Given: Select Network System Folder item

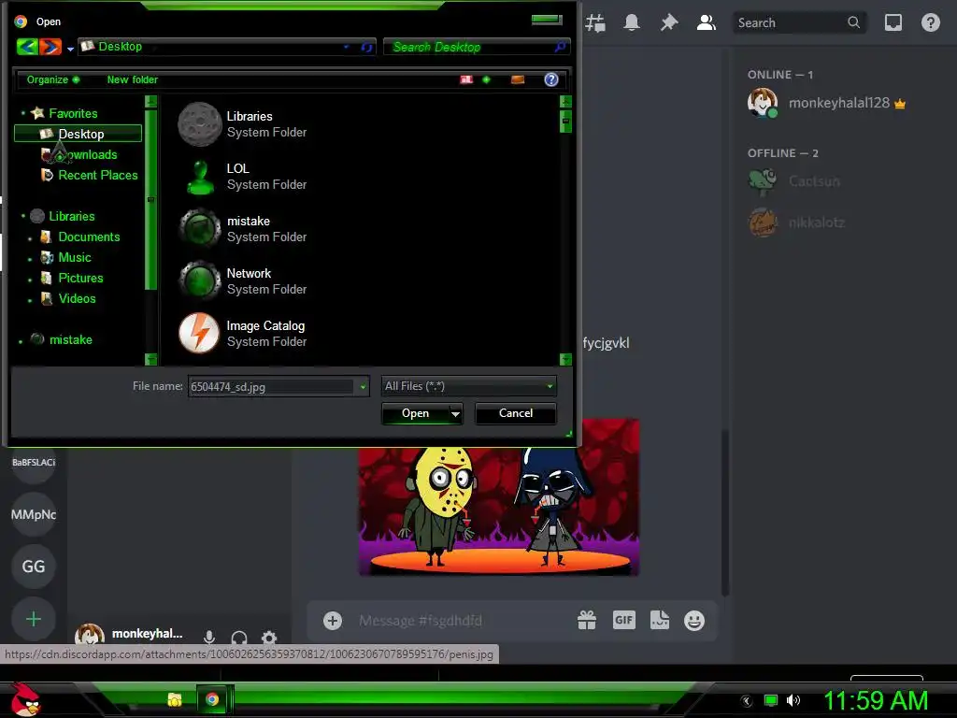Looking at the screenshot, I should (x=243, y=281).
